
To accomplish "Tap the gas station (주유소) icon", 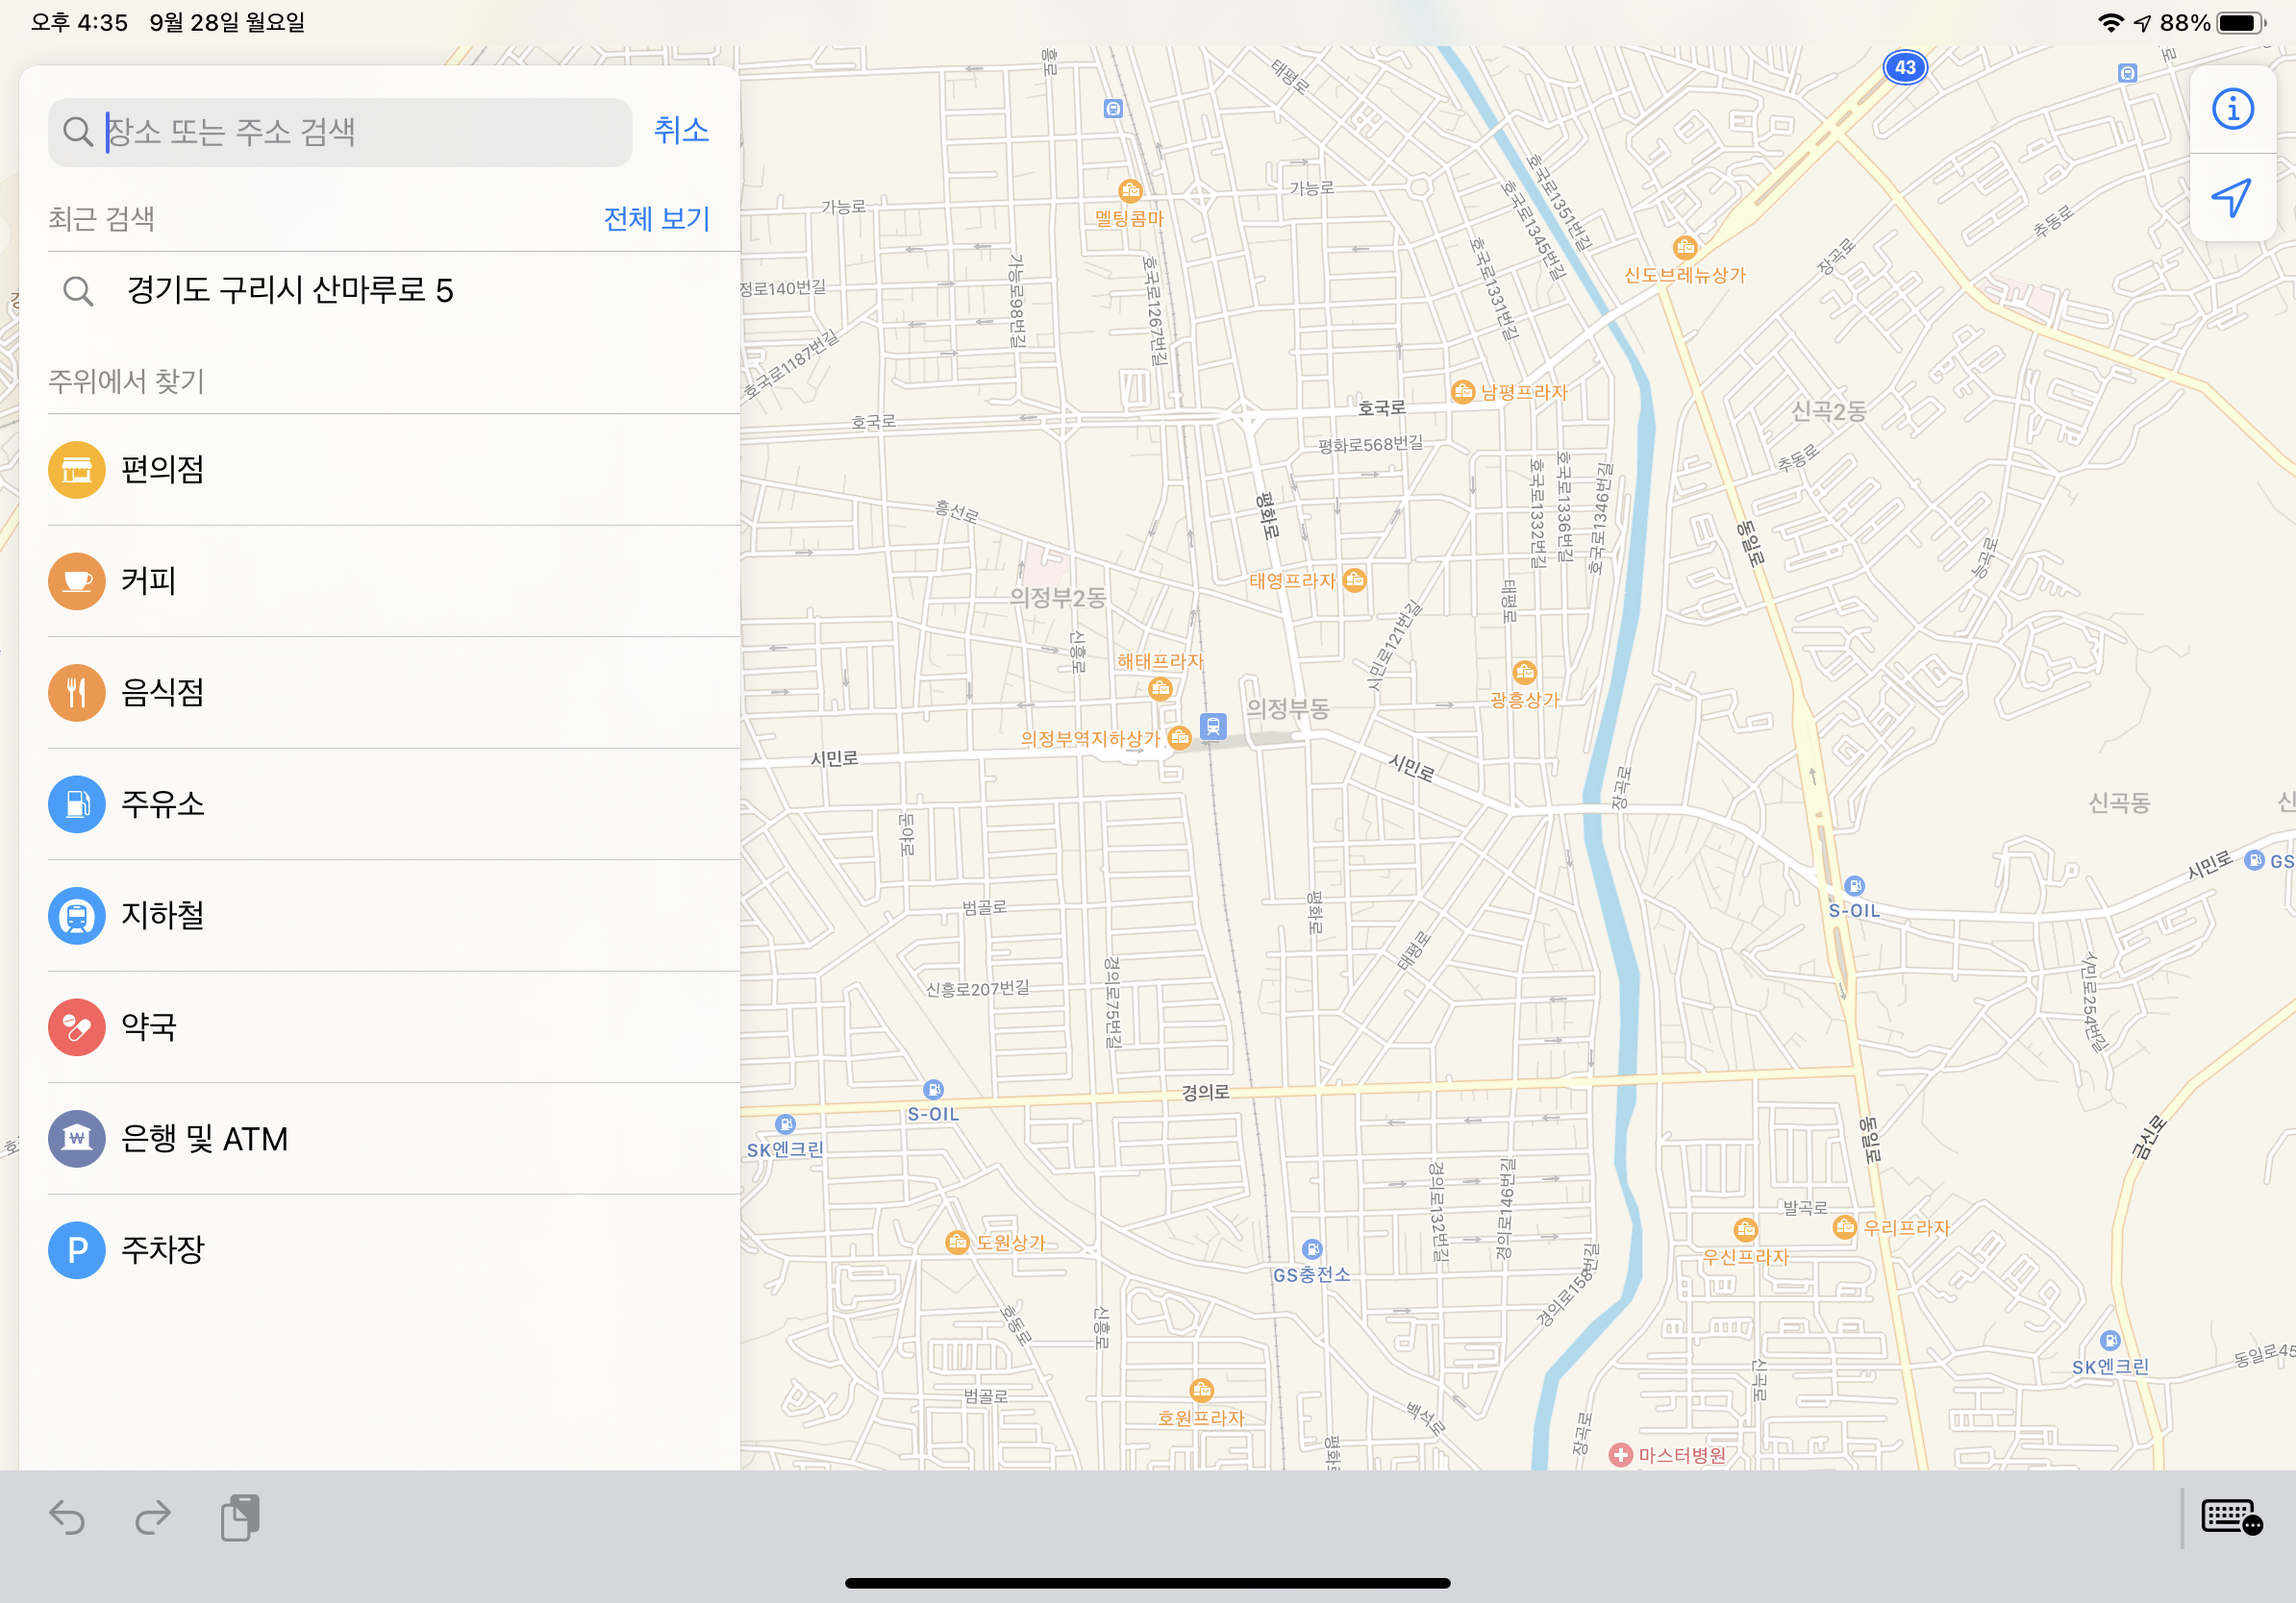I will tap(76, 803).
